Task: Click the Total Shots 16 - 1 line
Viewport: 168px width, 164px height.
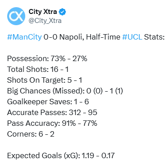Action: click(x=38, y=69)
